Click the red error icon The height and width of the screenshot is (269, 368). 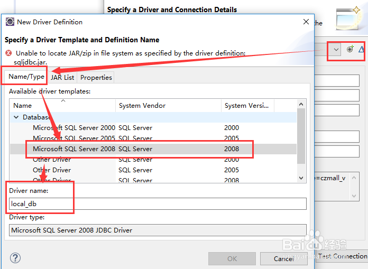[x=8, y=53]
